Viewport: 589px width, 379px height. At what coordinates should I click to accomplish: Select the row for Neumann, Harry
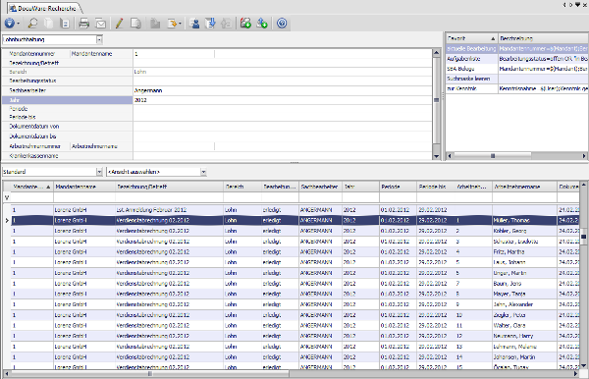pyautogui.click(x=294, y=336)
